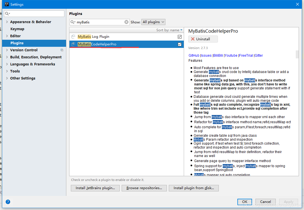Click the MyBatis Log Plugin icon

coord(73,37)
